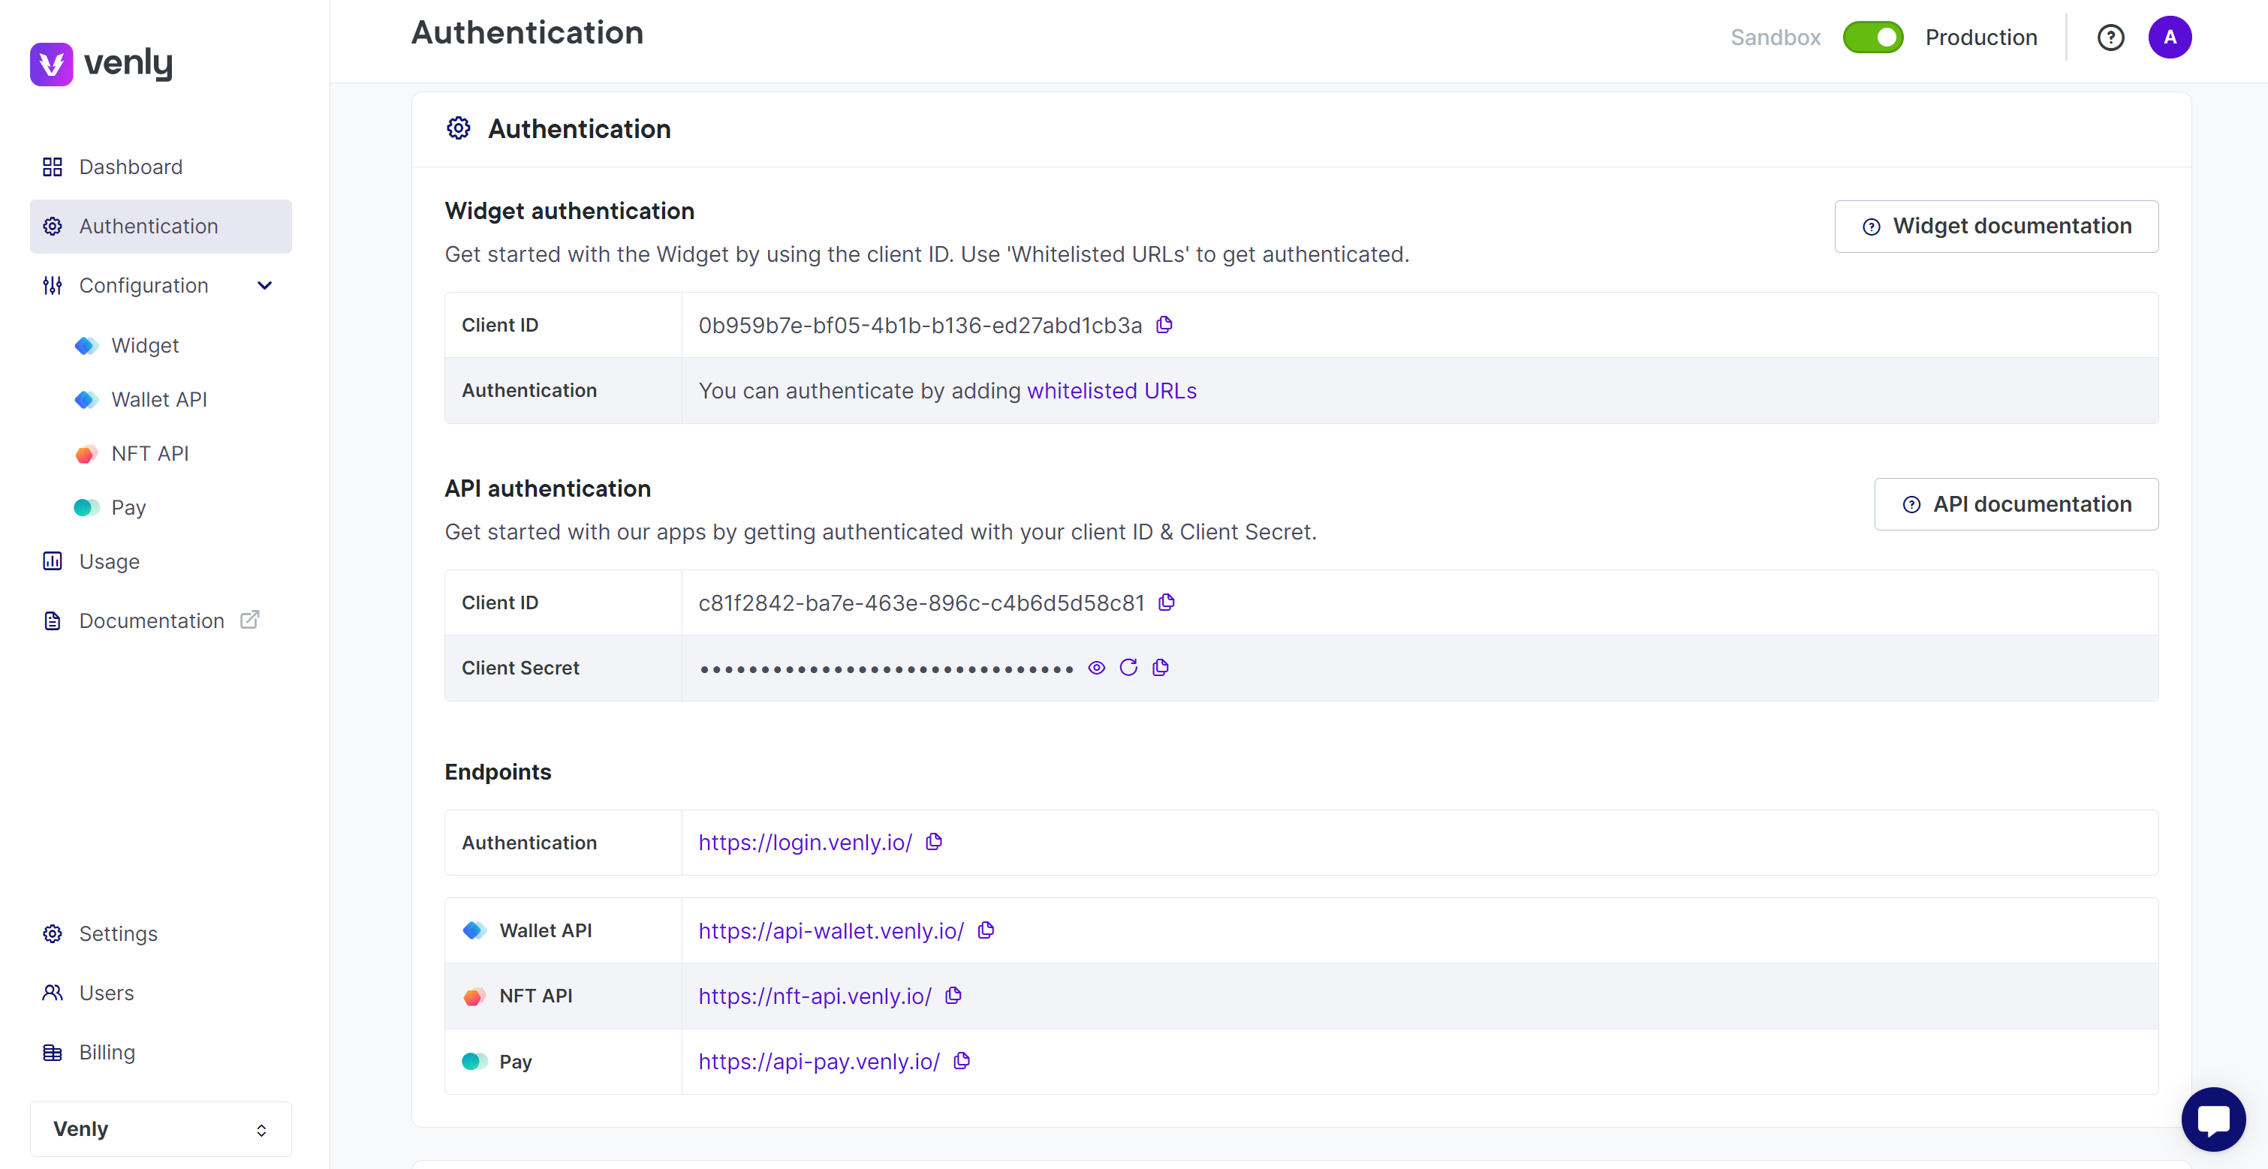Click the Sandbox environment label
Screen dimensions: 2268x1169
pyautogui.click(x=1775, y=37)
